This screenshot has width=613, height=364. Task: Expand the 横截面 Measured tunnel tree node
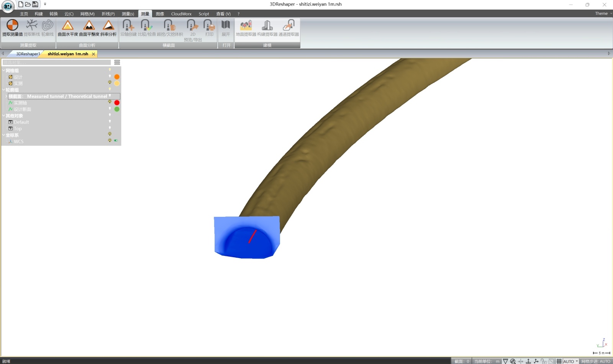pyautogui.click(x=7, y=96)
